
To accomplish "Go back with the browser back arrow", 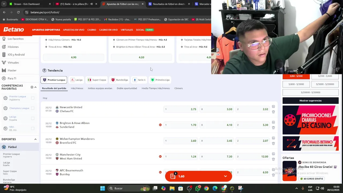I will (x=4, y=12).
